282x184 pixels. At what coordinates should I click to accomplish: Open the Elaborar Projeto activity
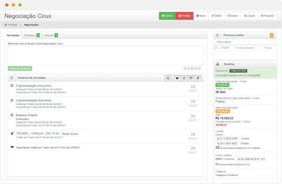(27, 115)
